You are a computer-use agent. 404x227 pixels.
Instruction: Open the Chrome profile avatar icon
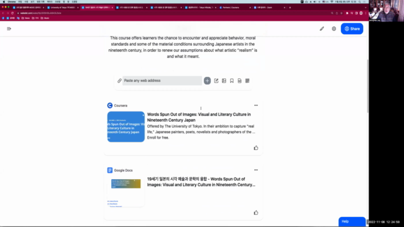point(361,13)
